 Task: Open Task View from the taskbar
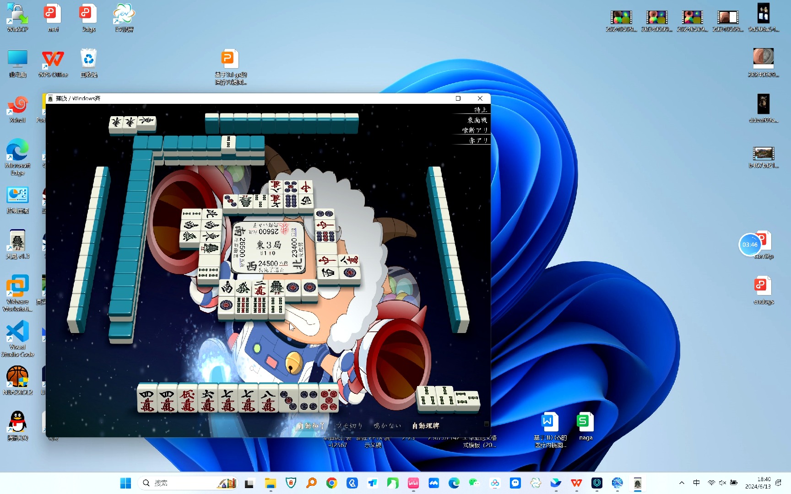[x=249, y=483]
